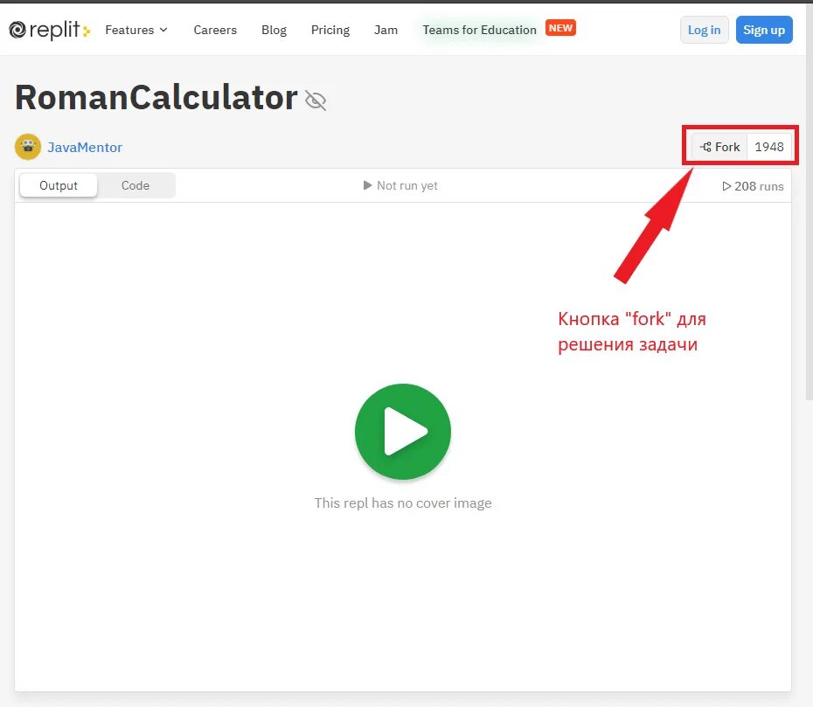Click the 208 runs counter

[x=753, y=186]
